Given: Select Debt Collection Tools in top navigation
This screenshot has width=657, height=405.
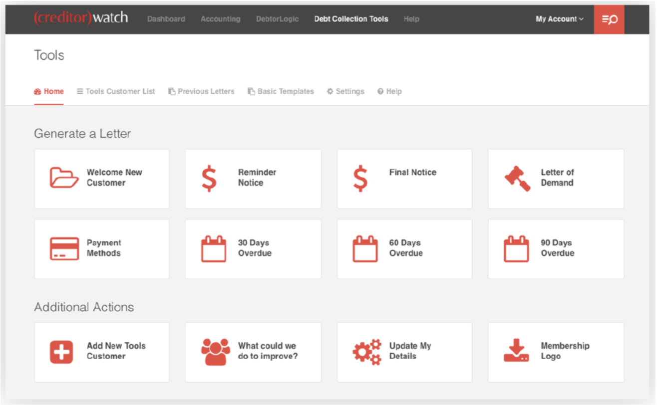Looking at the screenshot, I should coord(351,19).
